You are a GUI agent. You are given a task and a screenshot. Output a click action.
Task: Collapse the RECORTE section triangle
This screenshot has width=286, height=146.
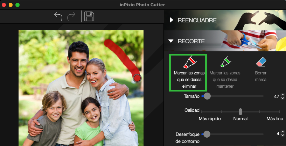(x=171, y=41)
